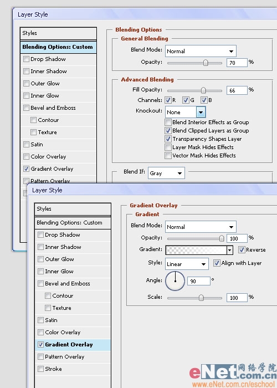This screenshot has height=388, width=277.
Task: Click Gradient Overlay Opacity field showing 100
Action: tap(237, 238)
